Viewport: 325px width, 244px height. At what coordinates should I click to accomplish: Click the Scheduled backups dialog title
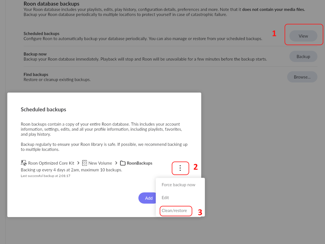[43, 109]
